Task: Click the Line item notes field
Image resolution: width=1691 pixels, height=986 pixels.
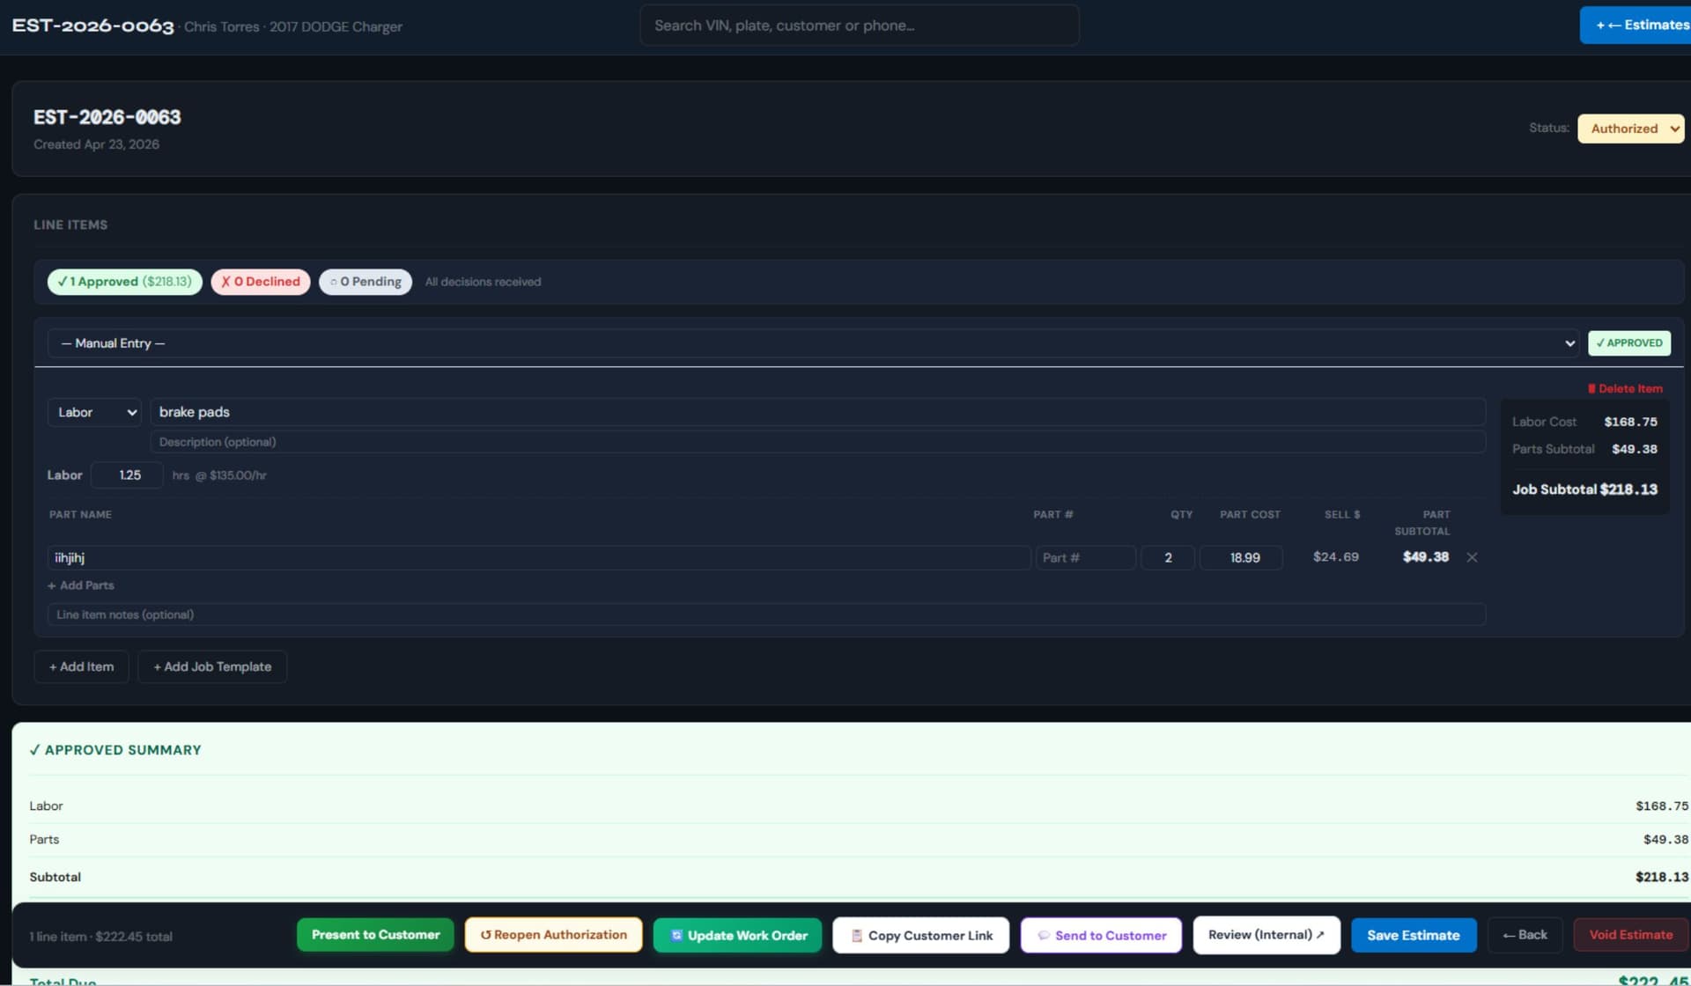Action: pos(766,614)
